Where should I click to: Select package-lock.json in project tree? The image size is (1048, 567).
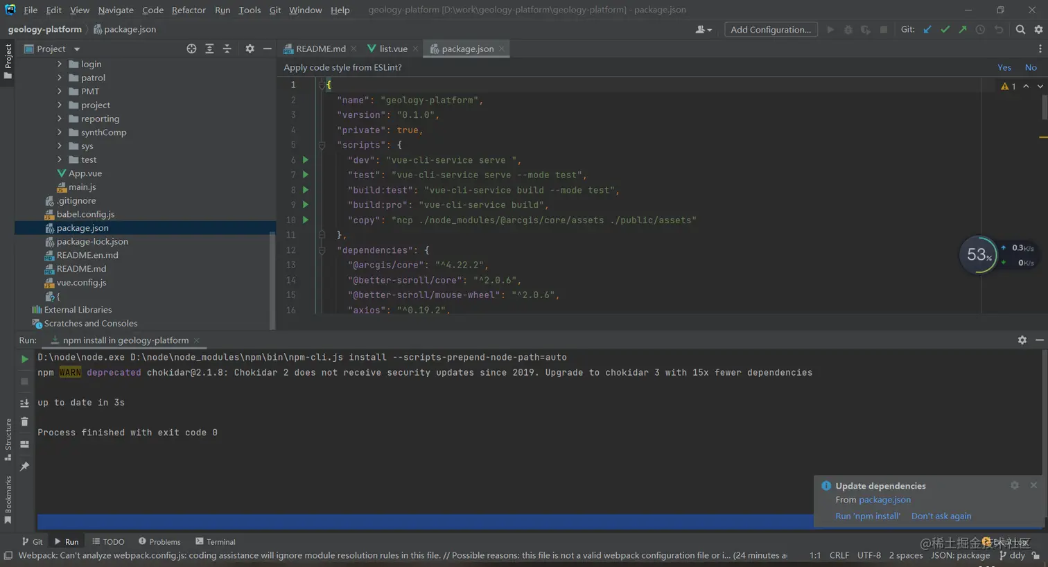click(x=92, y=241)
